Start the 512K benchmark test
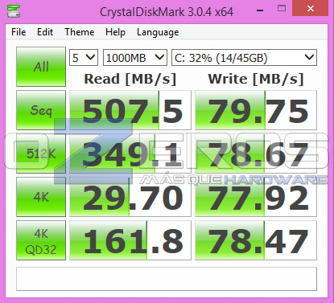The width and height of the screenshot is (334, 303). (x=41, y=154)
